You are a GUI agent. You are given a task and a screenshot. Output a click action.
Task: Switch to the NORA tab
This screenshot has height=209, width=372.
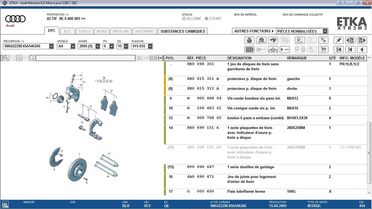[101, 31]
